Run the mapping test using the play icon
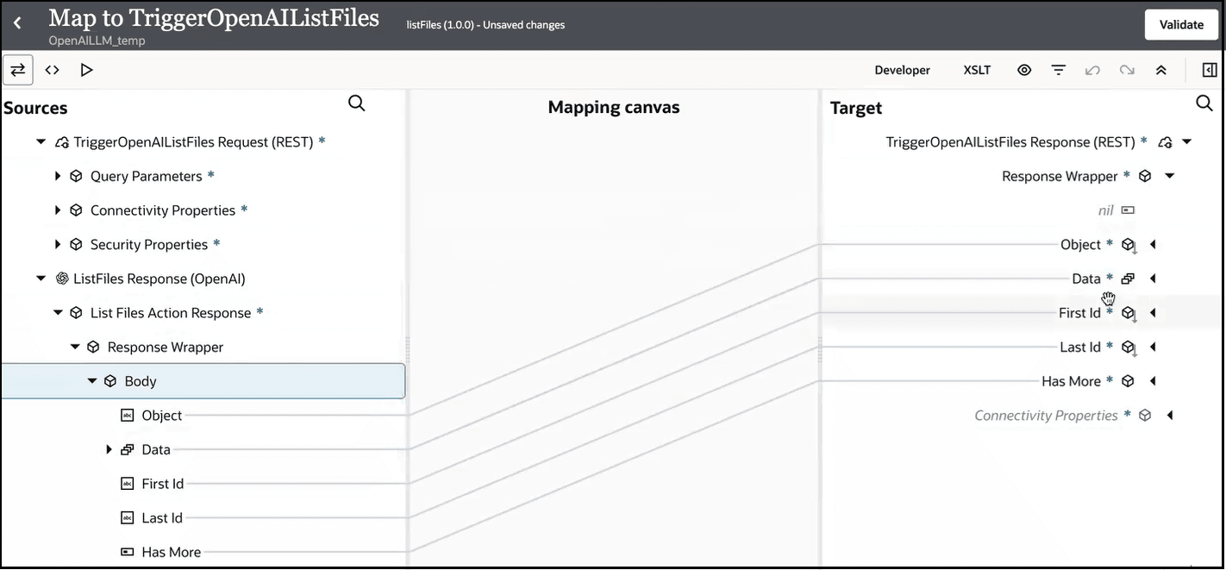The width and height of the screenshot is (1226, 570). (86, 70)
